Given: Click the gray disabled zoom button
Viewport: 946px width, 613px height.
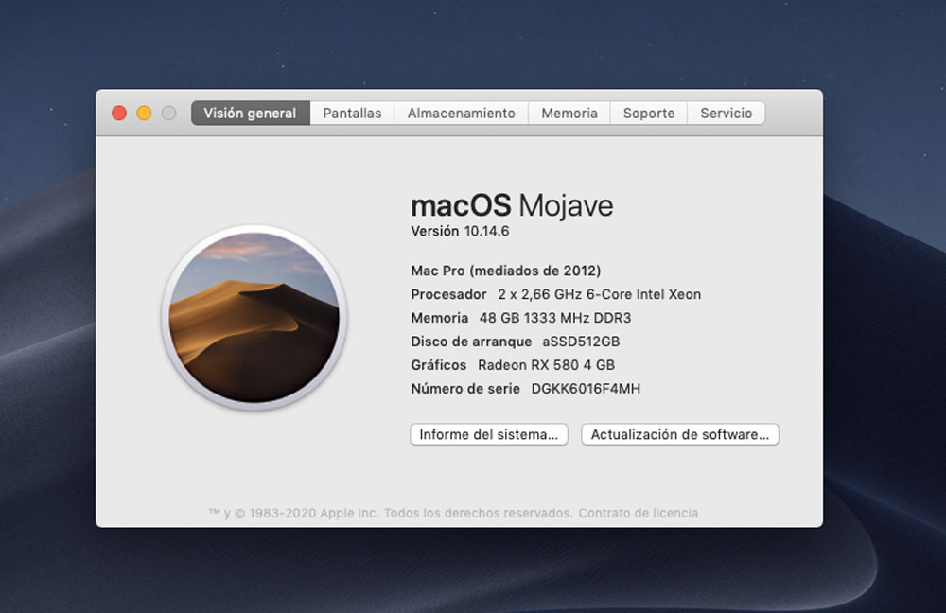Looking at the screenshot, I should (168, 114).
